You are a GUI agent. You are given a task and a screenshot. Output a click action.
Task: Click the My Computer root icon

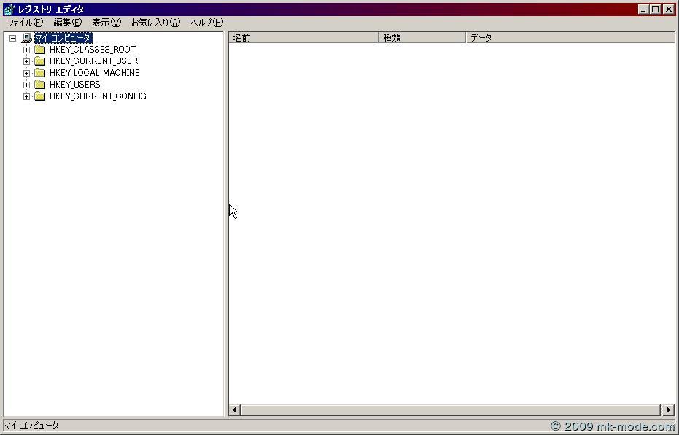27,38
